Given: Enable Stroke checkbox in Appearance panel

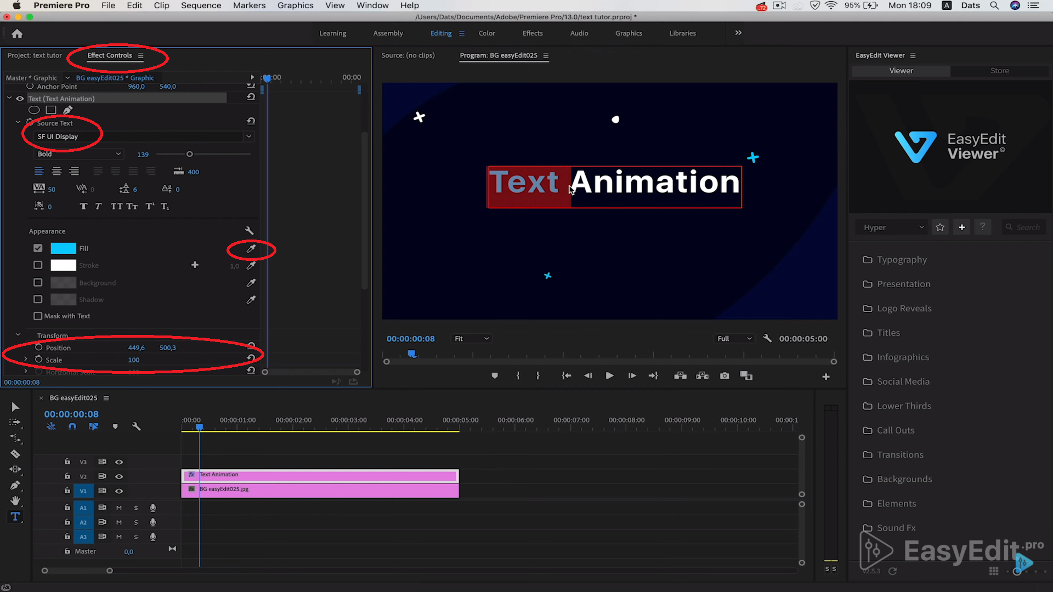Looking at the screenshot, I should tap(38, 265).
